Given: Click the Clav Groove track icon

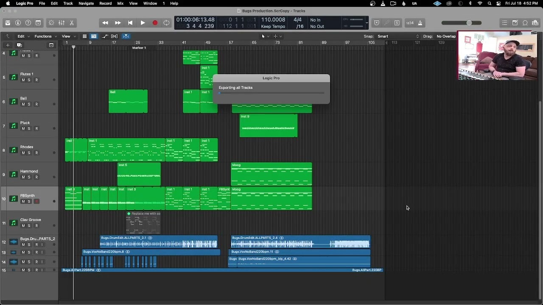Looking at the screenshot, I should (13, 223).
